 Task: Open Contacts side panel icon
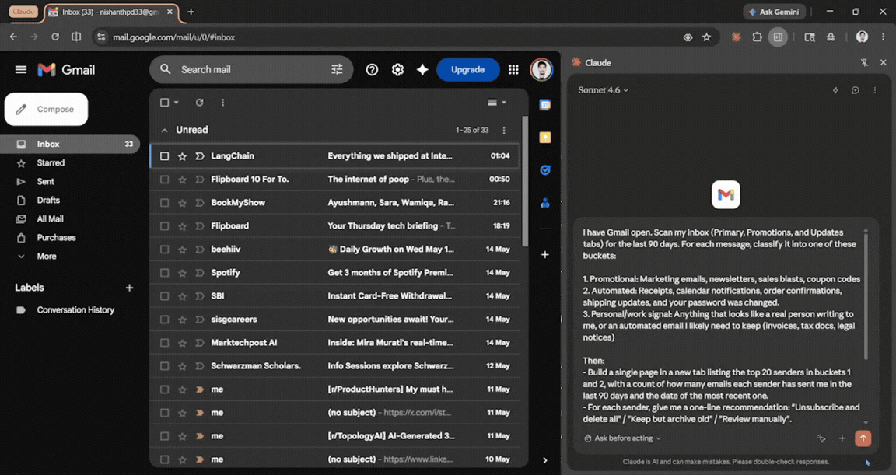(x=545, y=203)
